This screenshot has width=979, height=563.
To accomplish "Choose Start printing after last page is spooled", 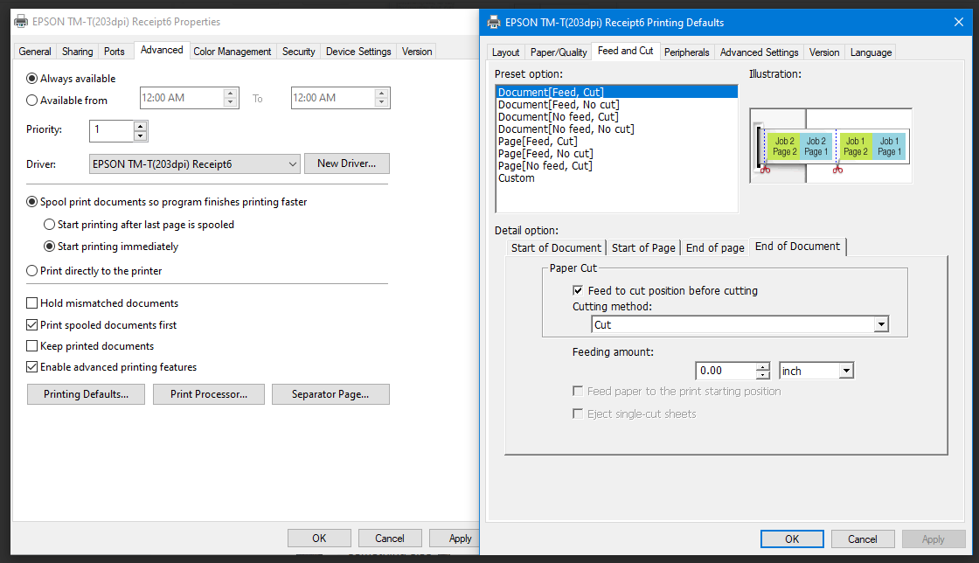I will tap(49, 224).
